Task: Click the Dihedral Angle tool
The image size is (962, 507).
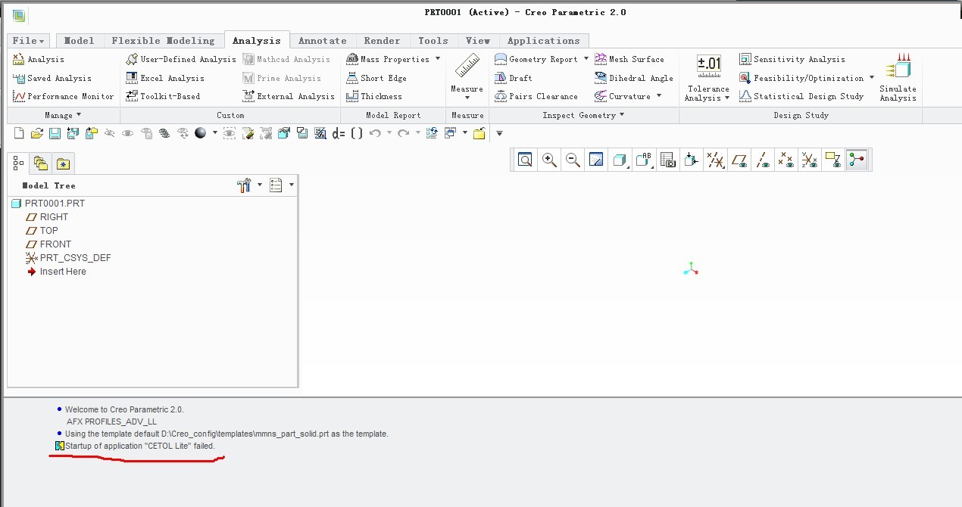Action: [634, 78]
